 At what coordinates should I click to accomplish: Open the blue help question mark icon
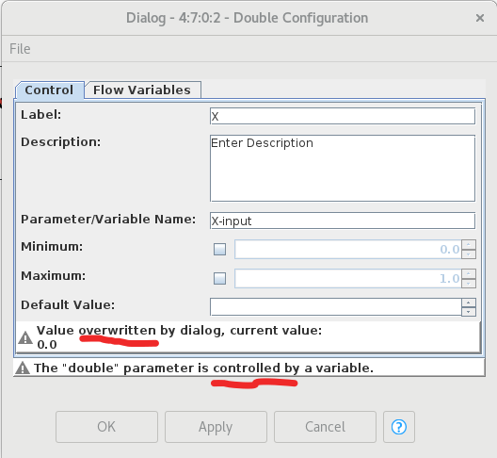click(399, 427)
